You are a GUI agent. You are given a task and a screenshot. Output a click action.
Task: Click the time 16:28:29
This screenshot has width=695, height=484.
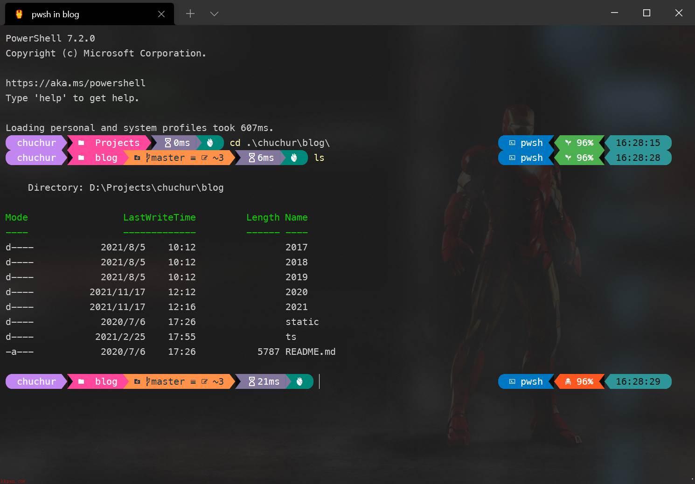[x=638, y=381]
